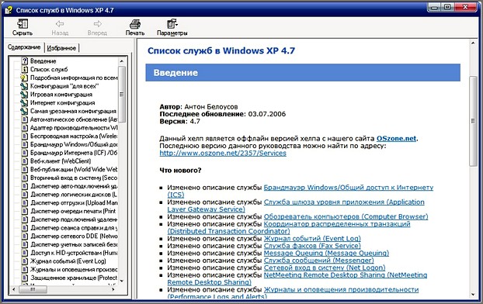This screenshot has height=304, width=483.
Task: Click tree panel scroll-up arrow
Action: (122, 61)
